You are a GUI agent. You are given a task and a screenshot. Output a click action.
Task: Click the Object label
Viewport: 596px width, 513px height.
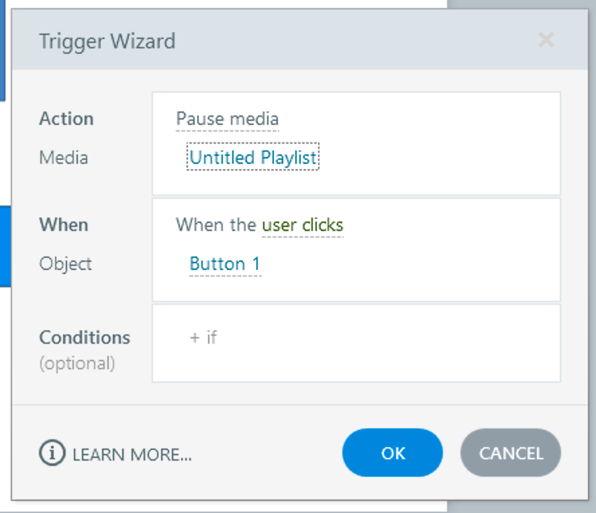click(x=66, y=264)
